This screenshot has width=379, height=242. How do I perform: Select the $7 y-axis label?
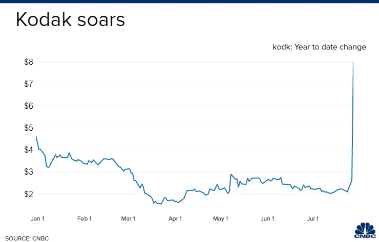[28, 84]
